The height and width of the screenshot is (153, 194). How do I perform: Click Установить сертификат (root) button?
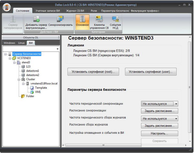click(93, 72)
